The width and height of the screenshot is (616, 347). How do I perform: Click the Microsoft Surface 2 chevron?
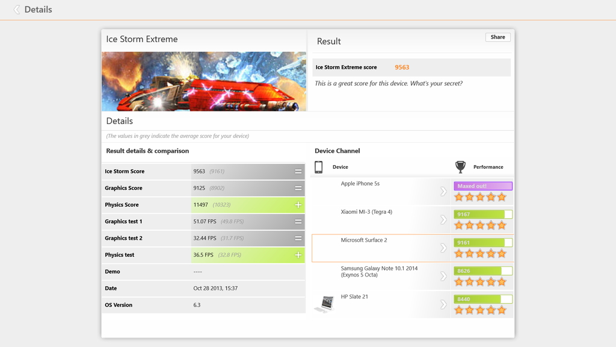443,248
